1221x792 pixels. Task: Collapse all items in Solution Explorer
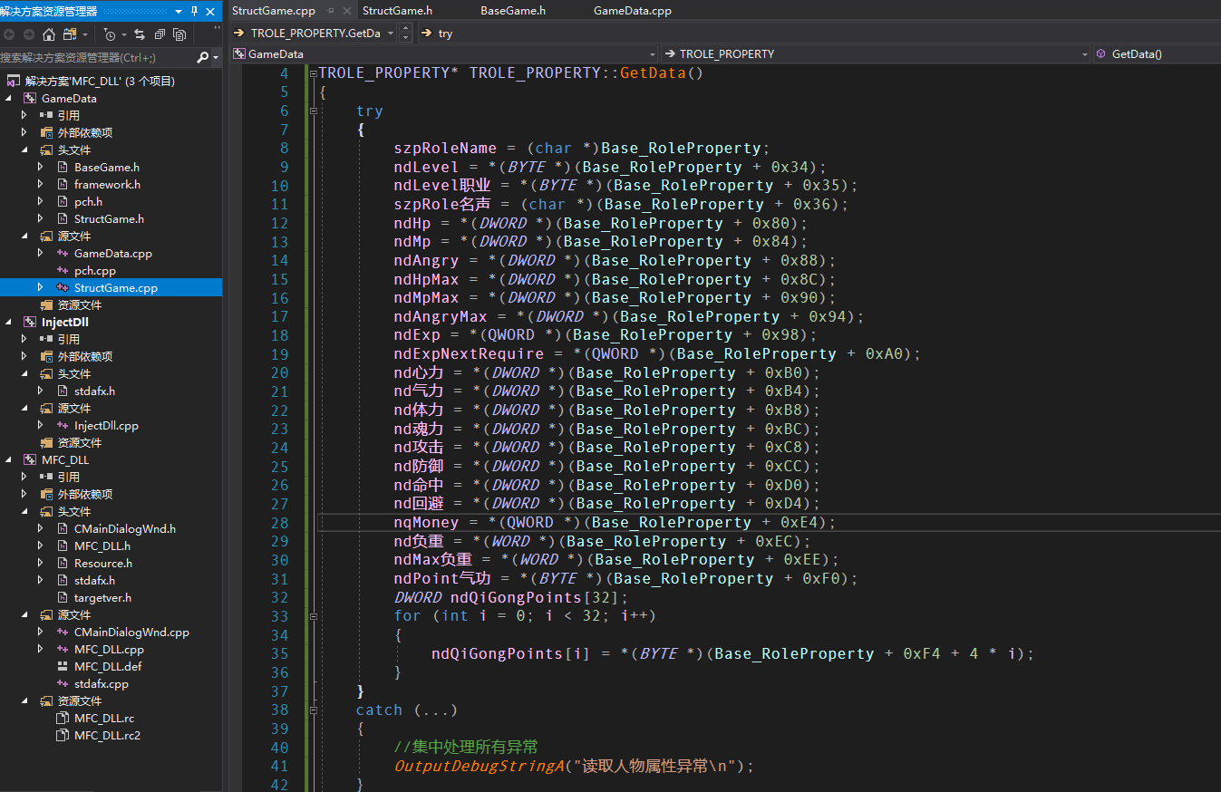160,34
